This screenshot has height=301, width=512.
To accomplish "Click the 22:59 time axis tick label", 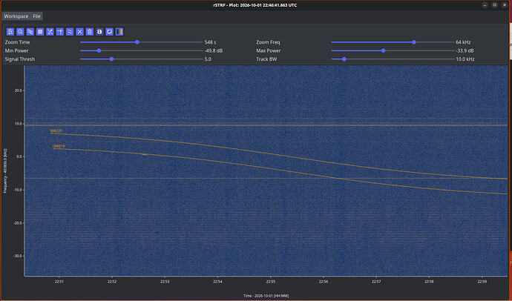I will [x=482, y=282].
